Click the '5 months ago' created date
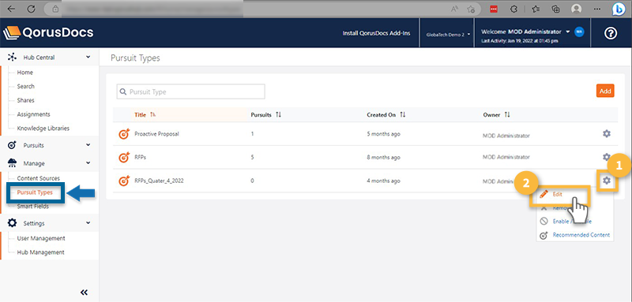The height and width of the screenshot is (302, 632). 383,134
